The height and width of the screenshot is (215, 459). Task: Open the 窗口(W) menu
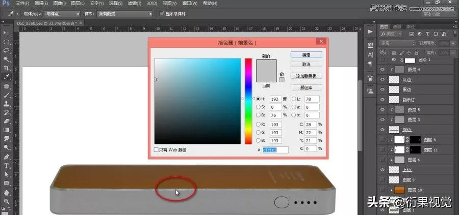pos(190,4)
